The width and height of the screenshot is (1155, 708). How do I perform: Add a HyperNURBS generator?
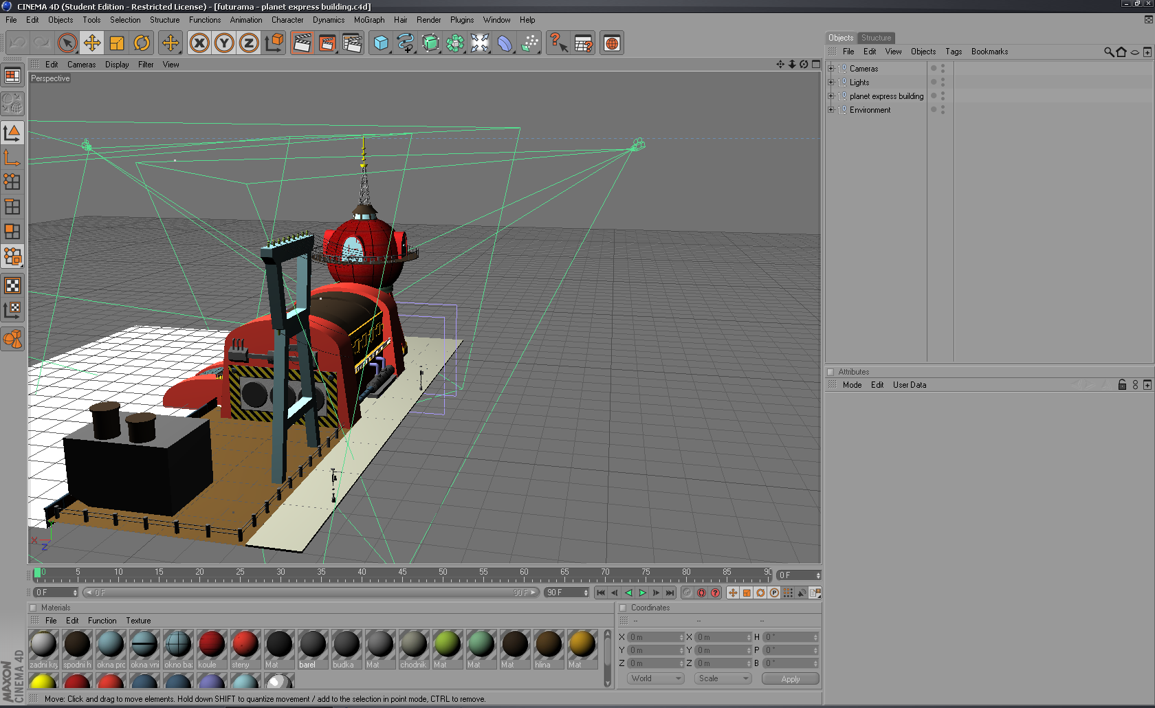click(x=430, y=43)
